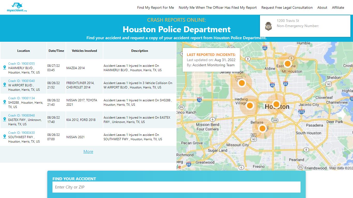
Task: Go to the About page
Action: (x=322, y=7)
